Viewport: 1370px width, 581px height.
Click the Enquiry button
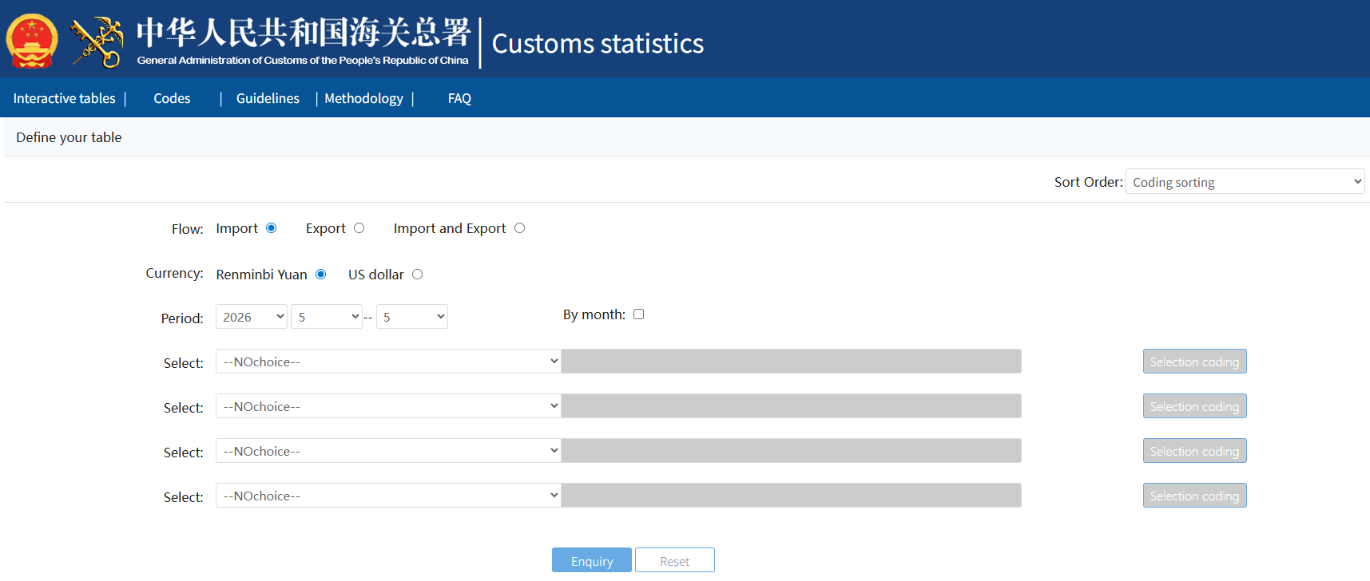tap(592, 560)
